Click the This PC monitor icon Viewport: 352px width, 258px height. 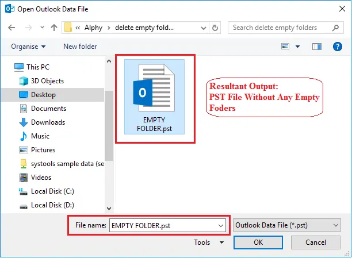(19, 67)
